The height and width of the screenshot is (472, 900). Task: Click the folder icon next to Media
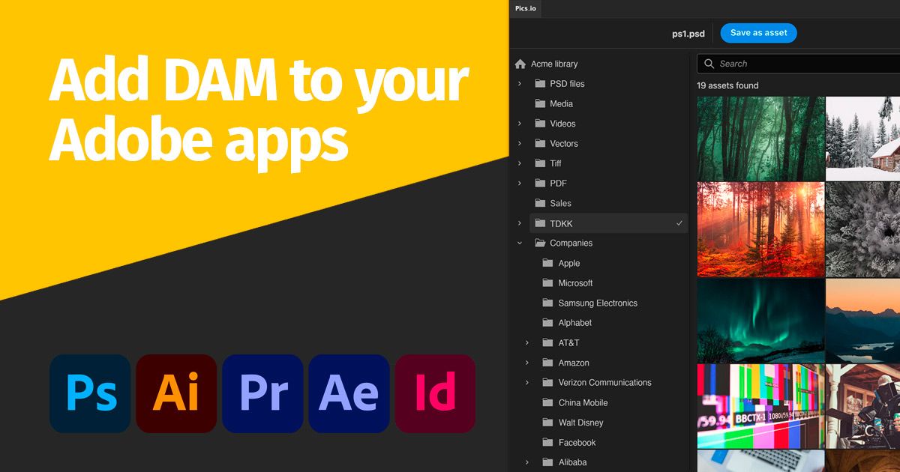click(x=541, y=103)
